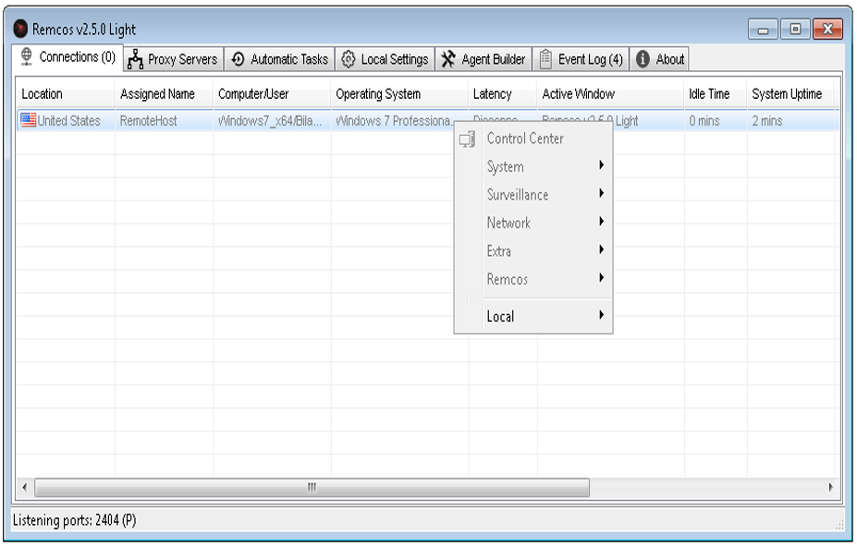Open the Extra context menu entry

pos(499,250)
